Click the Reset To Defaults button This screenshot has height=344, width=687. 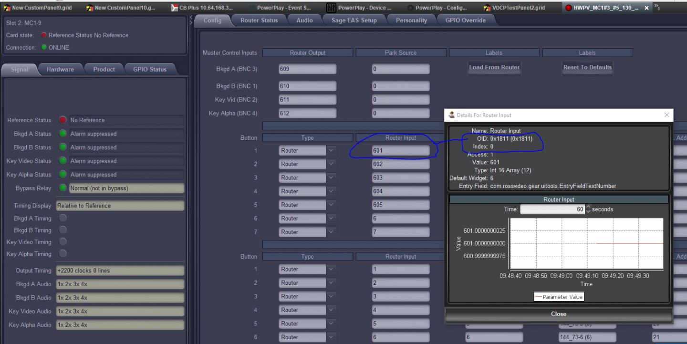pos(587,67)
